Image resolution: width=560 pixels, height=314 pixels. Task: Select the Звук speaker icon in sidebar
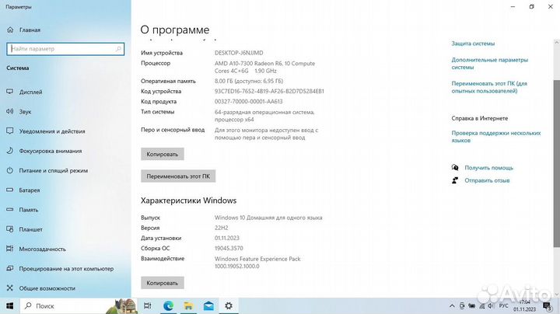click(x=10, y=111)
